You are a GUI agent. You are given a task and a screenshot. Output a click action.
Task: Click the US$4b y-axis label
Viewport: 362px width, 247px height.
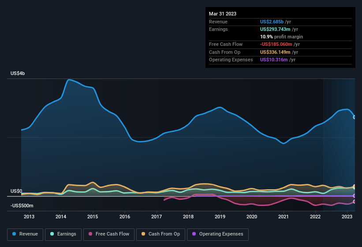[18, 73]
